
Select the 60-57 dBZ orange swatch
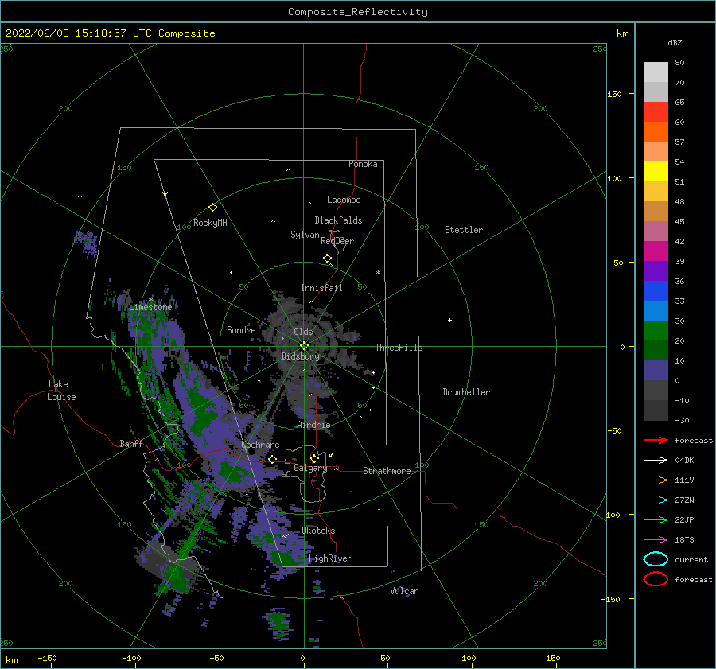click(x=656, y=131)
